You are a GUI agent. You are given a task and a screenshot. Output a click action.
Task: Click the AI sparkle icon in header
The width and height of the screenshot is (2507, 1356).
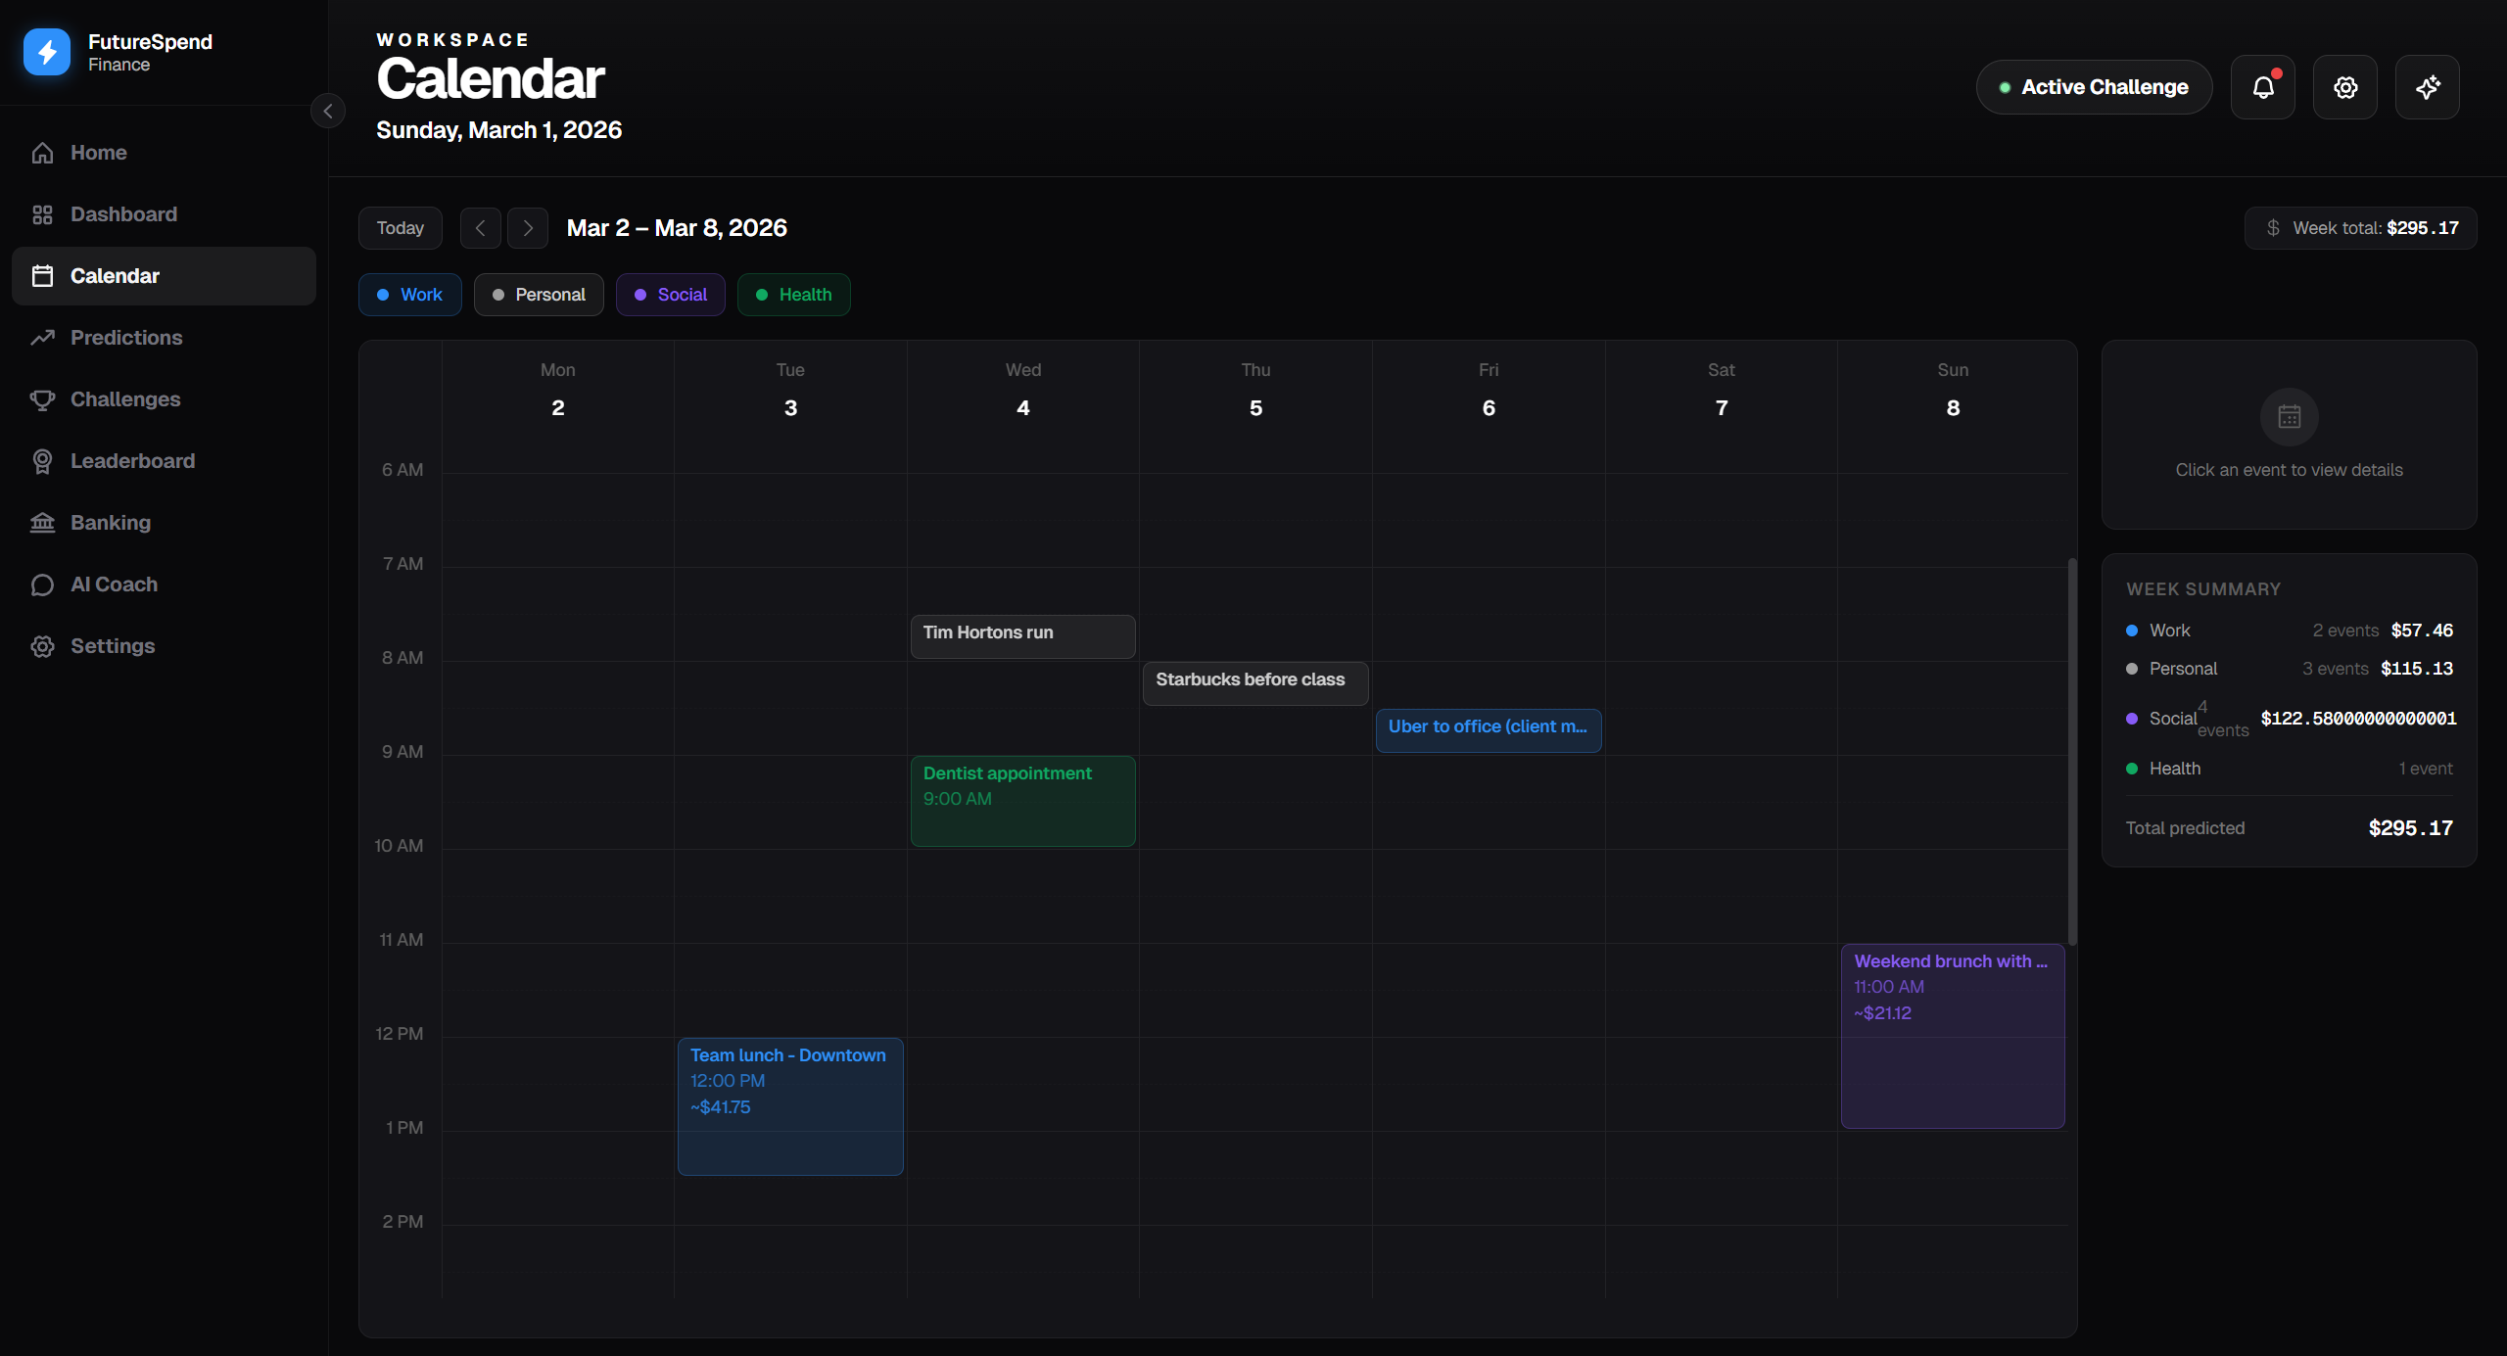tap(2427, 87)
